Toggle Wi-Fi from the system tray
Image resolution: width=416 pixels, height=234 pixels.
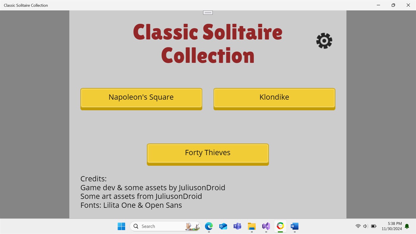pyautogui.click(x=358, y=226)
